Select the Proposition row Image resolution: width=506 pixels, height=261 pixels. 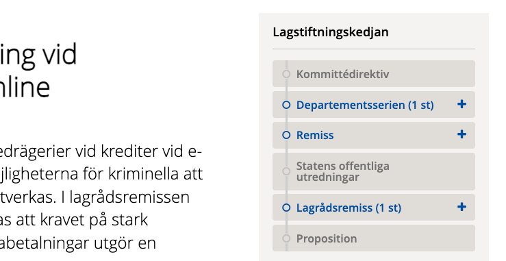click(374, 238)
